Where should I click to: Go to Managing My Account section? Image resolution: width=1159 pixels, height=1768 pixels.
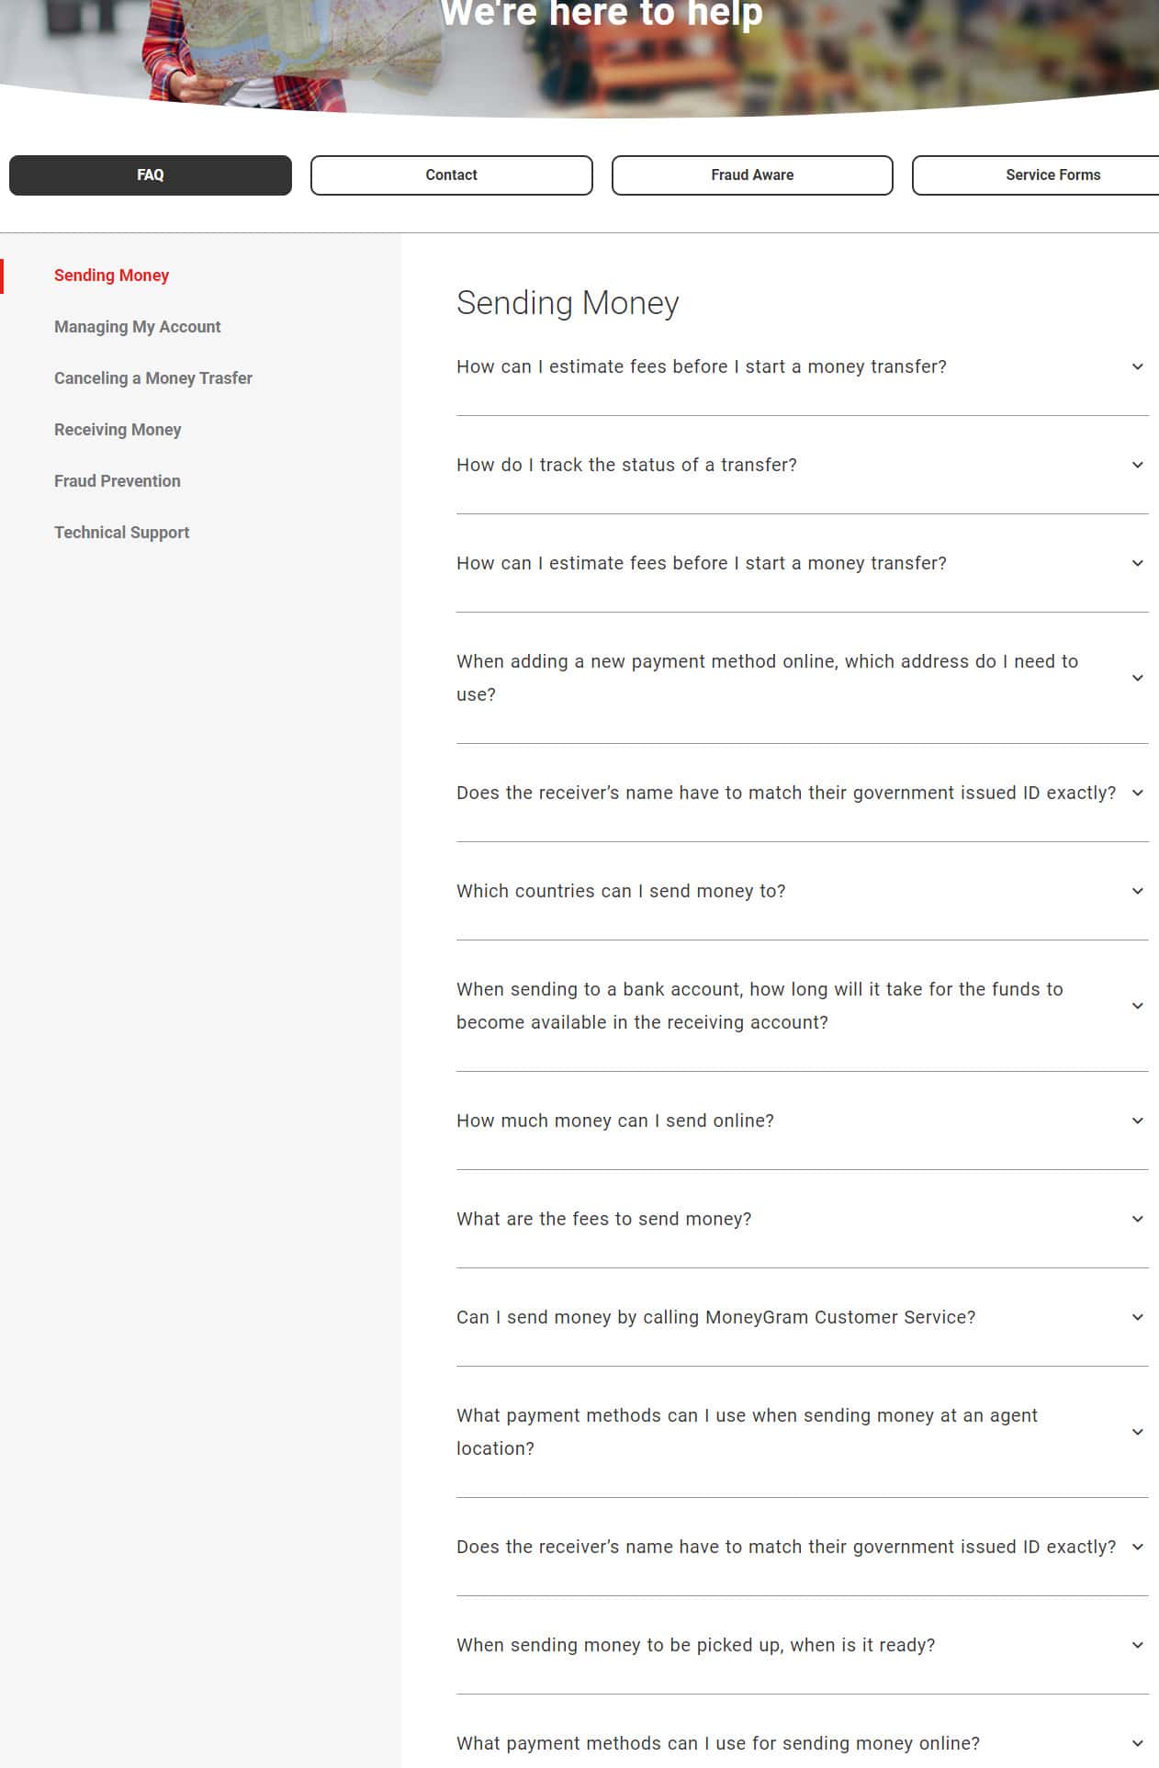click(x=138, y=327)
